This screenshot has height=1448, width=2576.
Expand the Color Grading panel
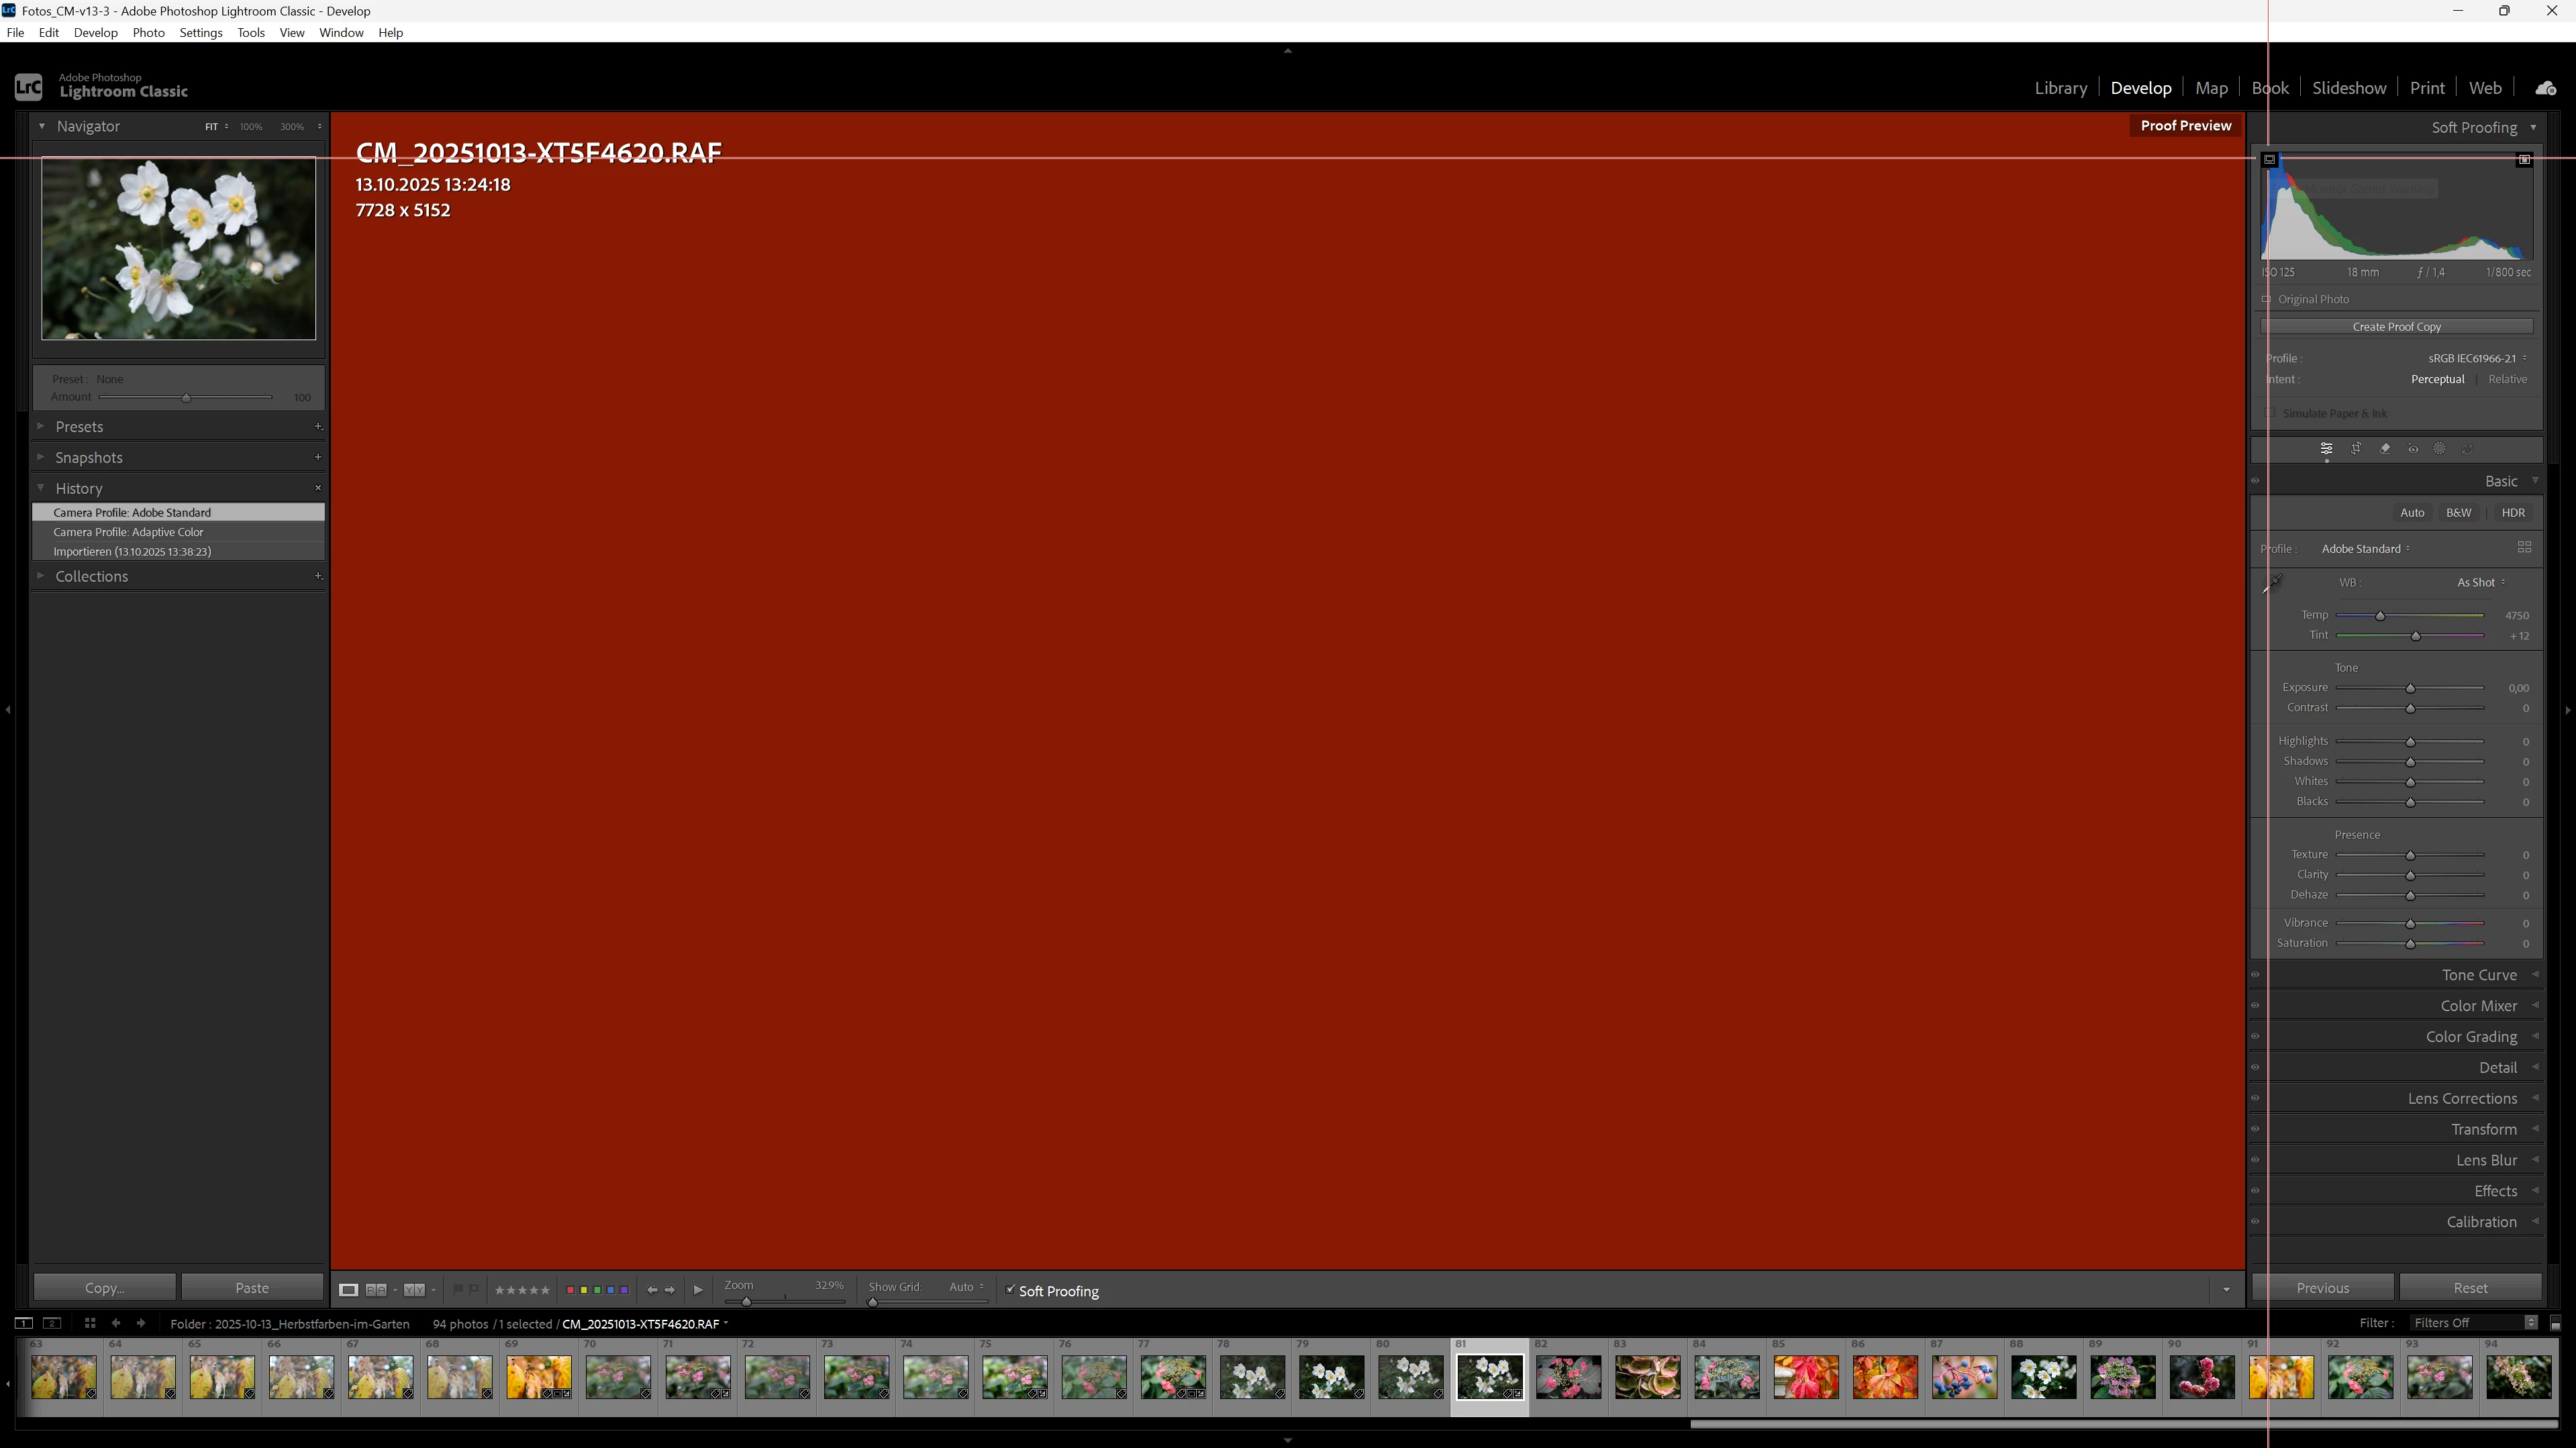coord(2535,1037)
